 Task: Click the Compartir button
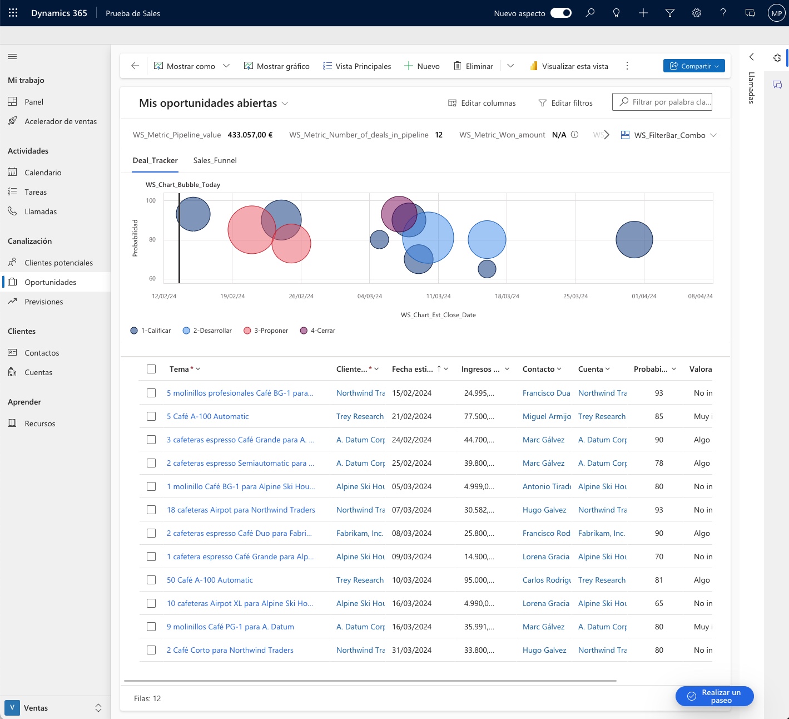[694, 66]
